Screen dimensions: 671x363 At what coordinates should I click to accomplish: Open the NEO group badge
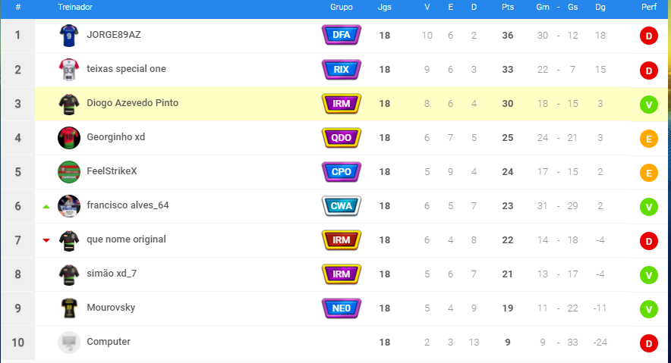pos(341,308)
